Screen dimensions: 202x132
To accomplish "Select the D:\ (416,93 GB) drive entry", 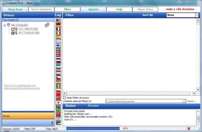I will tap(29, 33).
